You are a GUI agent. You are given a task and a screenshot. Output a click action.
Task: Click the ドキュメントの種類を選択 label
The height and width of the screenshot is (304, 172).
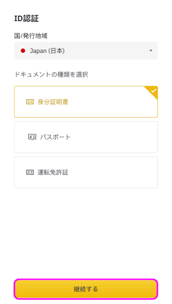(51, 75)
